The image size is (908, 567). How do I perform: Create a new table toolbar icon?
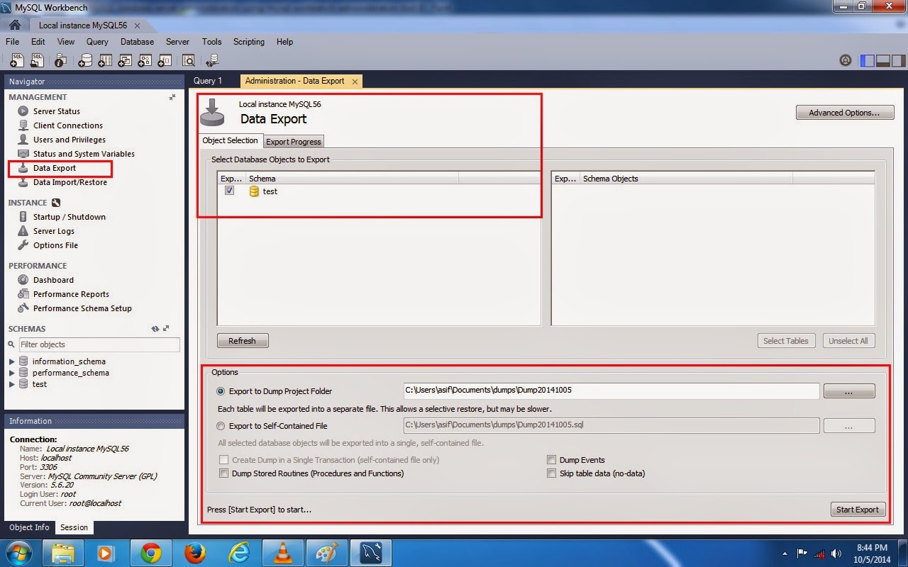coord(104,60)
